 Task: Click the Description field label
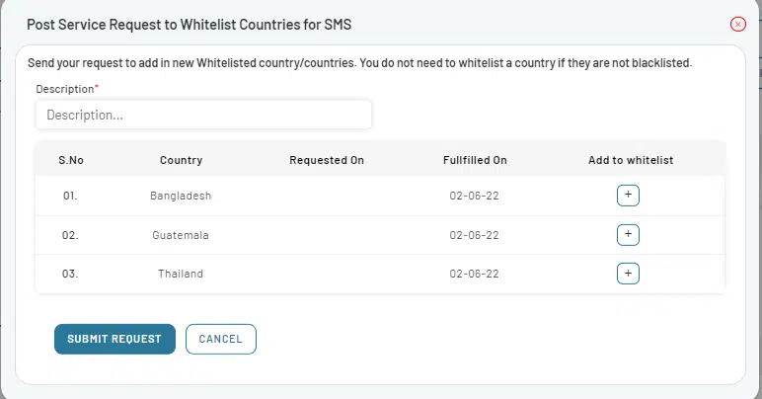(65, 89)
